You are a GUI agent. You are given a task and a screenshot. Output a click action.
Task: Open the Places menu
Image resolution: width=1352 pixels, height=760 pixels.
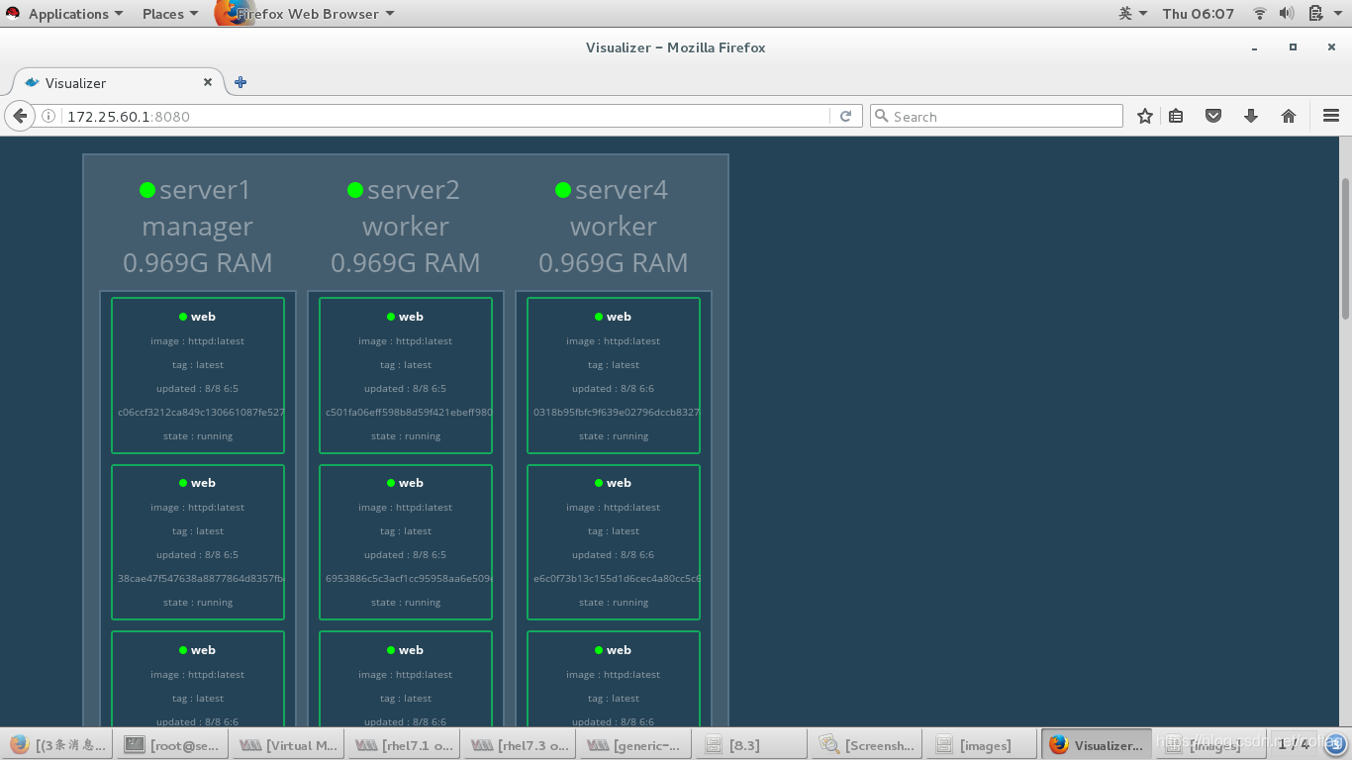[163, 13]
